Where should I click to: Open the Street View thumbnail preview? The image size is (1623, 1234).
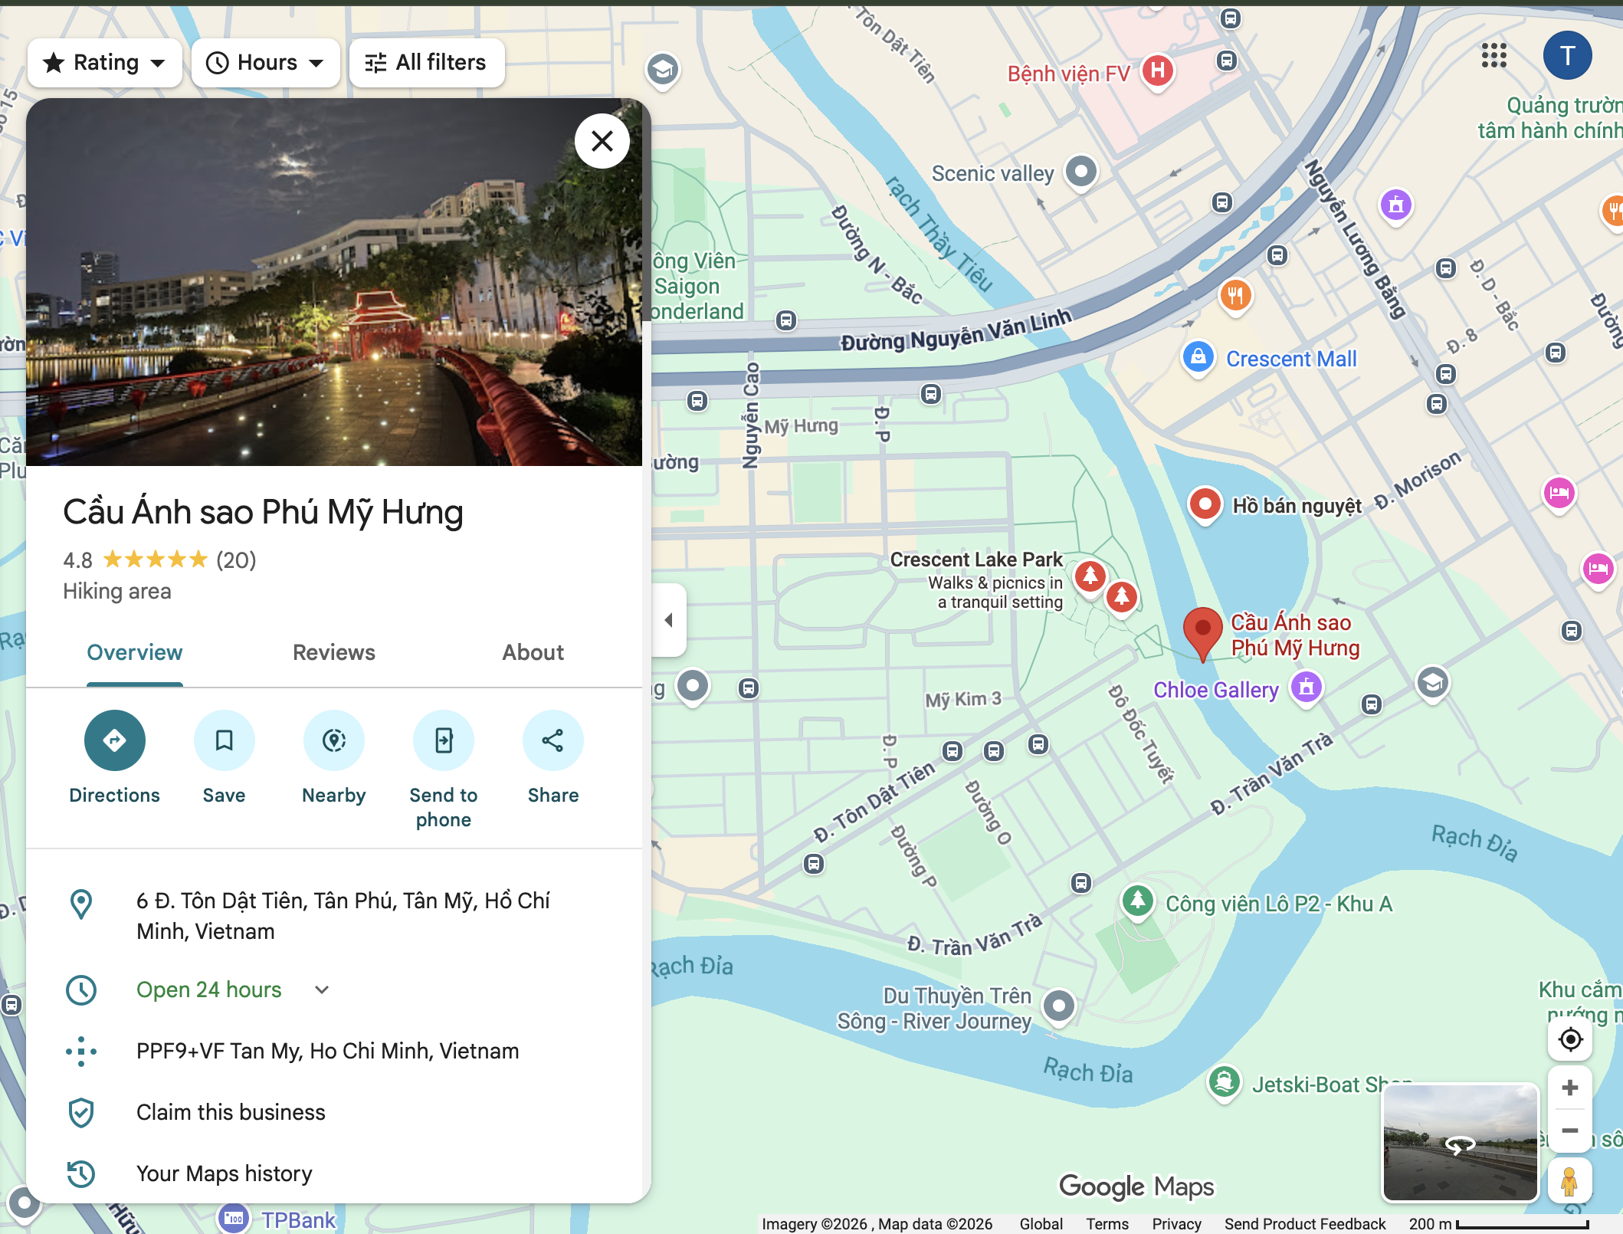1460,1142
